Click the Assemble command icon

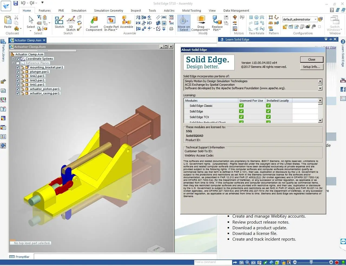coord(126,20)
